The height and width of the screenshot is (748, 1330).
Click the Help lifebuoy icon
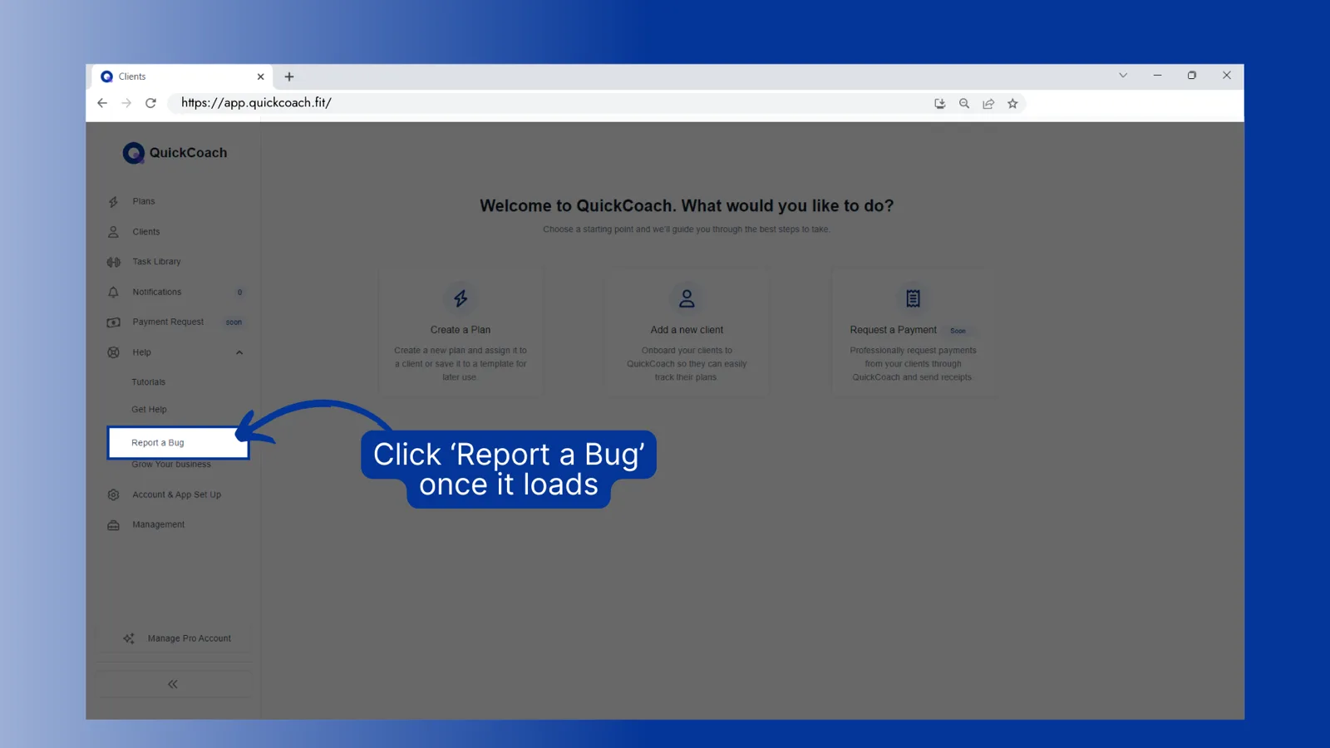[x=113, y=352]
